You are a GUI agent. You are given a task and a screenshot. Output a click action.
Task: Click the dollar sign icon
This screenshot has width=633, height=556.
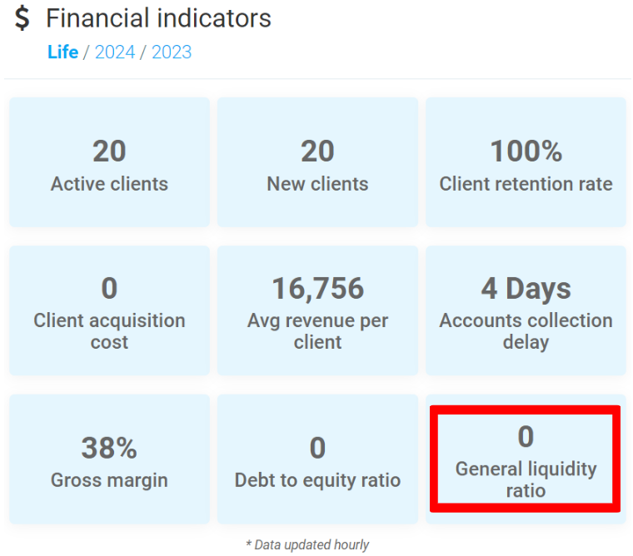(x=22, y=18)
